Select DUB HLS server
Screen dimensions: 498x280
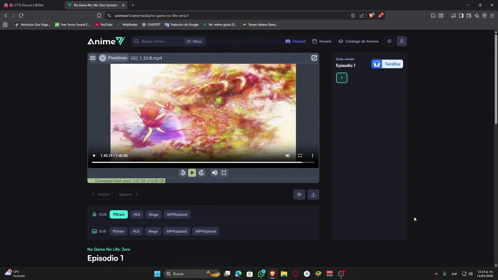[x=137, y=214]
